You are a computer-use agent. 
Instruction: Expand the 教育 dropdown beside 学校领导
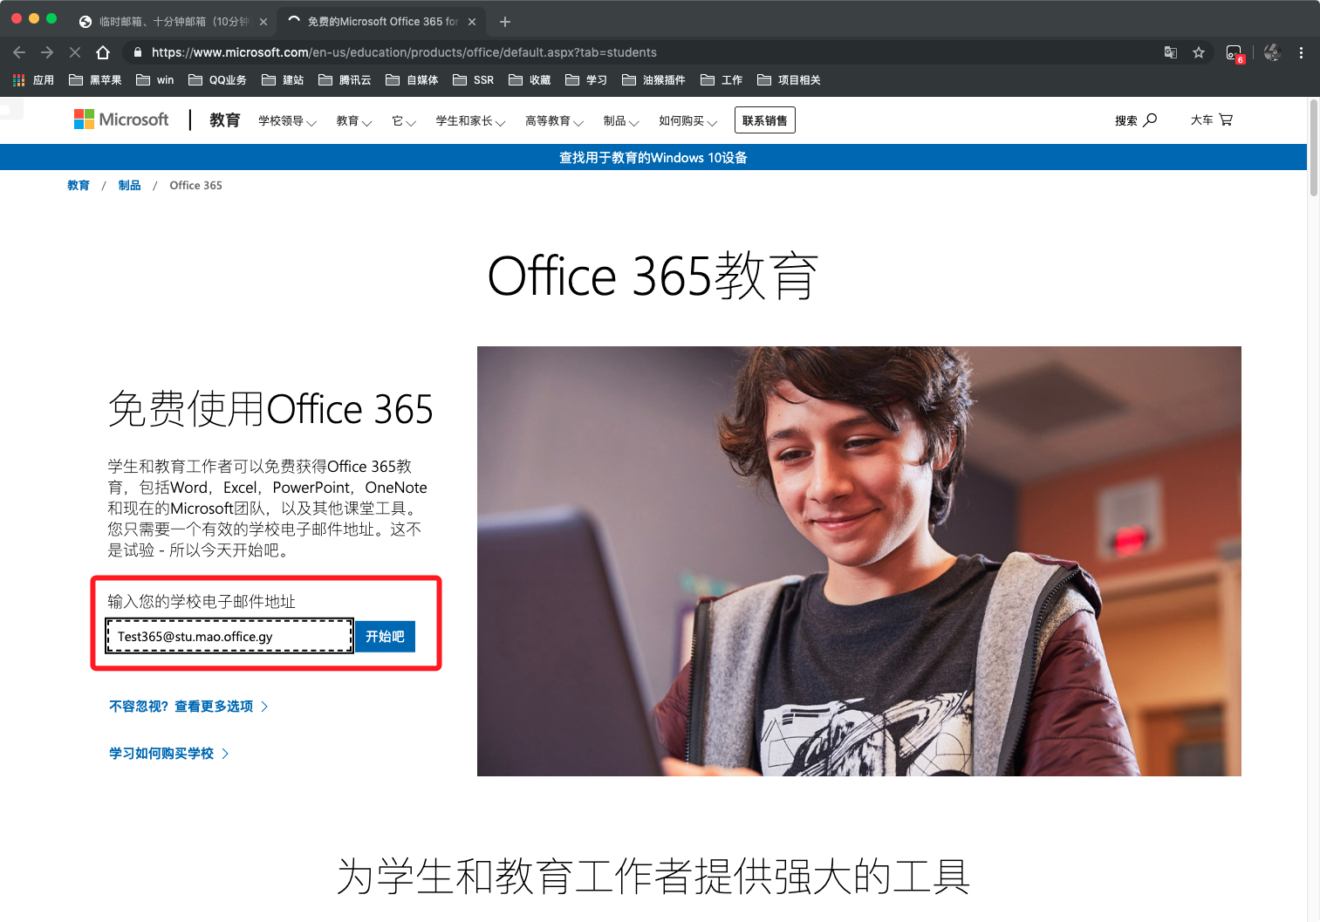[354, 121]
